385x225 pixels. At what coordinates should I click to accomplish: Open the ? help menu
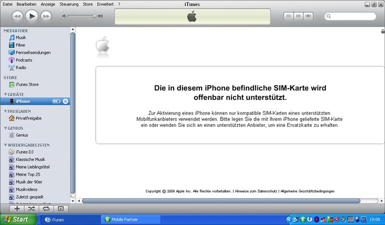(119, 4)
